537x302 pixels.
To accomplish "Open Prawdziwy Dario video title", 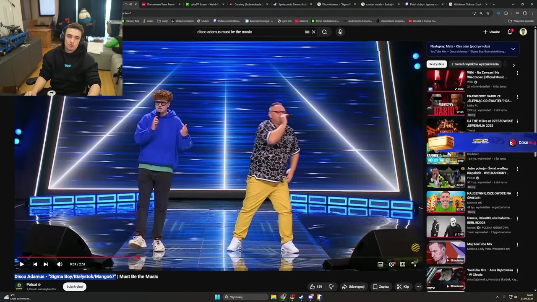I will (x=489, y=99).
